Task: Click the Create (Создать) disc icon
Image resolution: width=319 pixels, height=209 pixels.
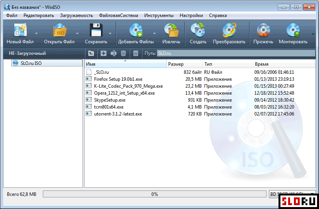Action: pyautogui.click(x=198, y=31)
